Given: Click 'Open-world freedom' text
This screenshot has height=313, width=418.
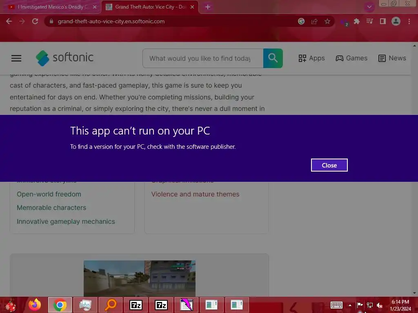Looking at the screenshot, I should (x=49, y=194).
